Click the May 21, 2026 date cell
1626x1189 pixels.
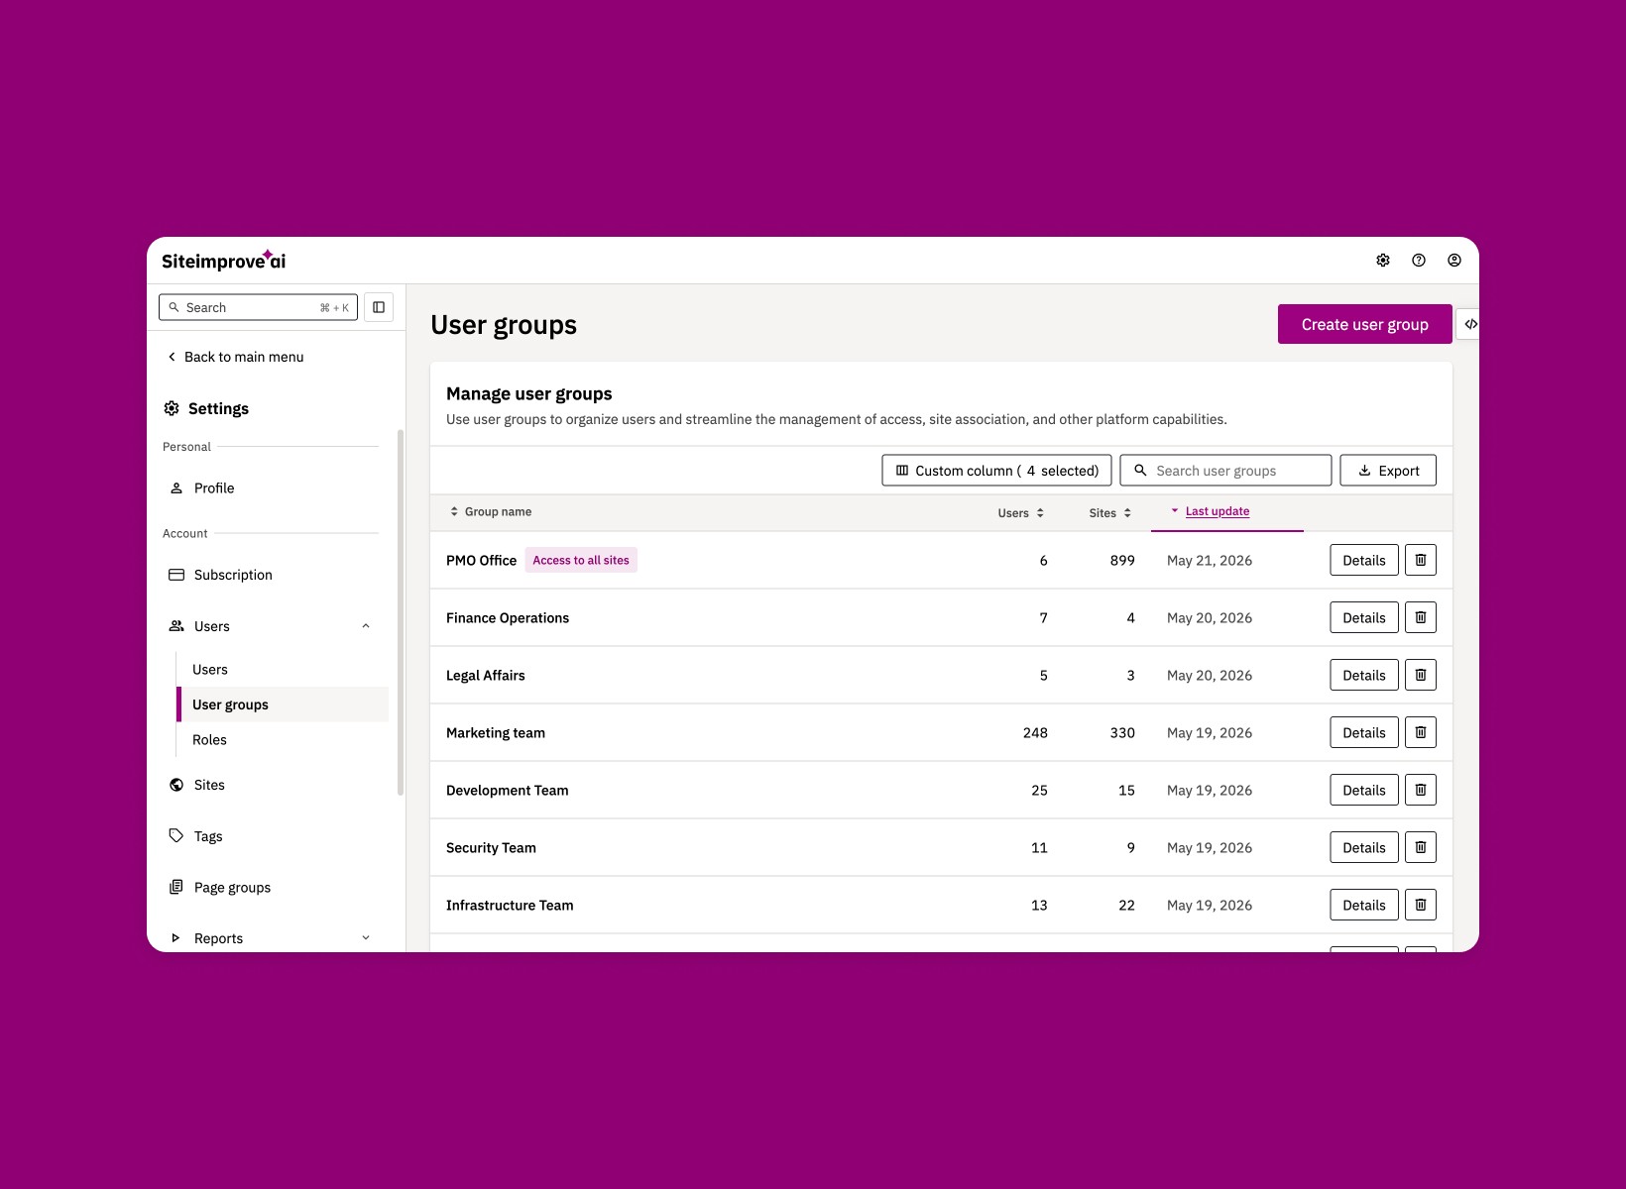pyautogui.click(x=1210, y=561)
